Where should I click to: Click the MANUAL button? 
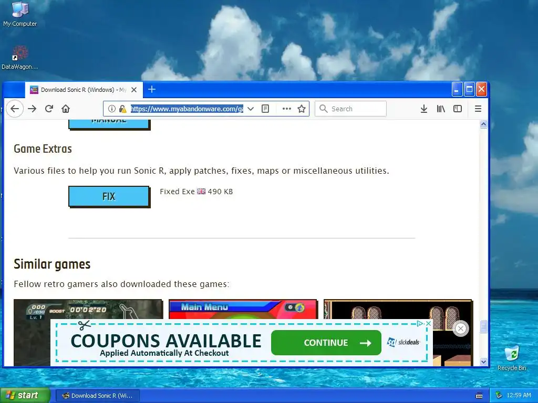pos(109,124)
